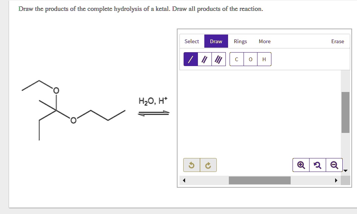357x214 pixels.
Task: Open the More tab
Action: coord(265,41)
